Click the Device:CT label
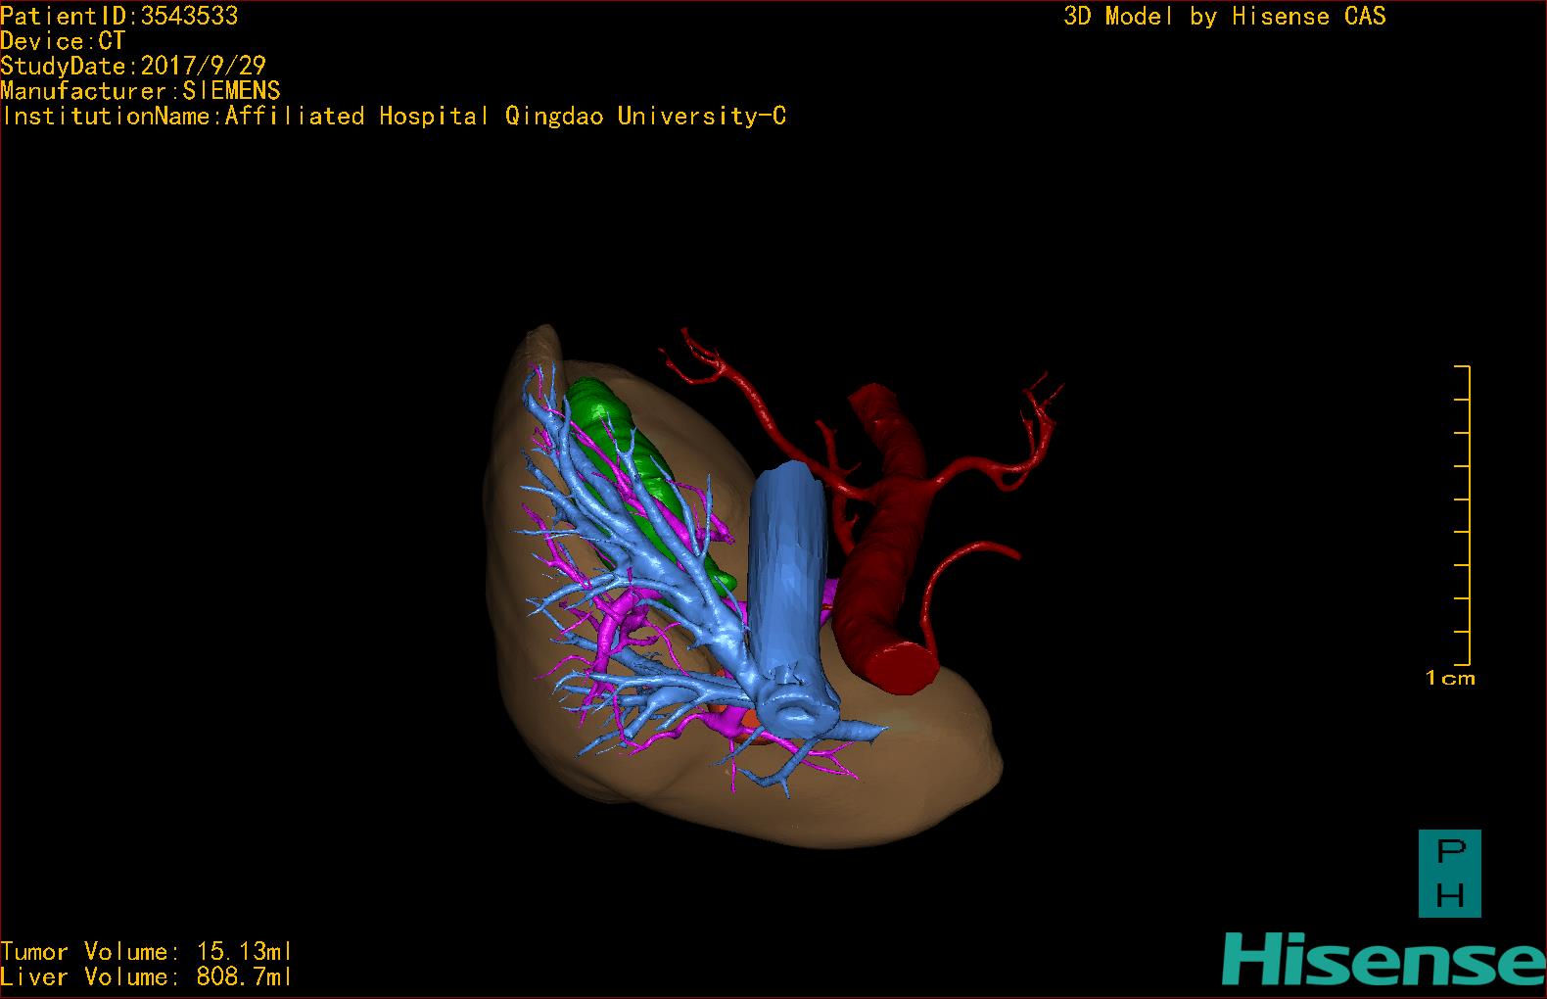Viewport: 1547px width, 999px height. [x=64, y=41]
